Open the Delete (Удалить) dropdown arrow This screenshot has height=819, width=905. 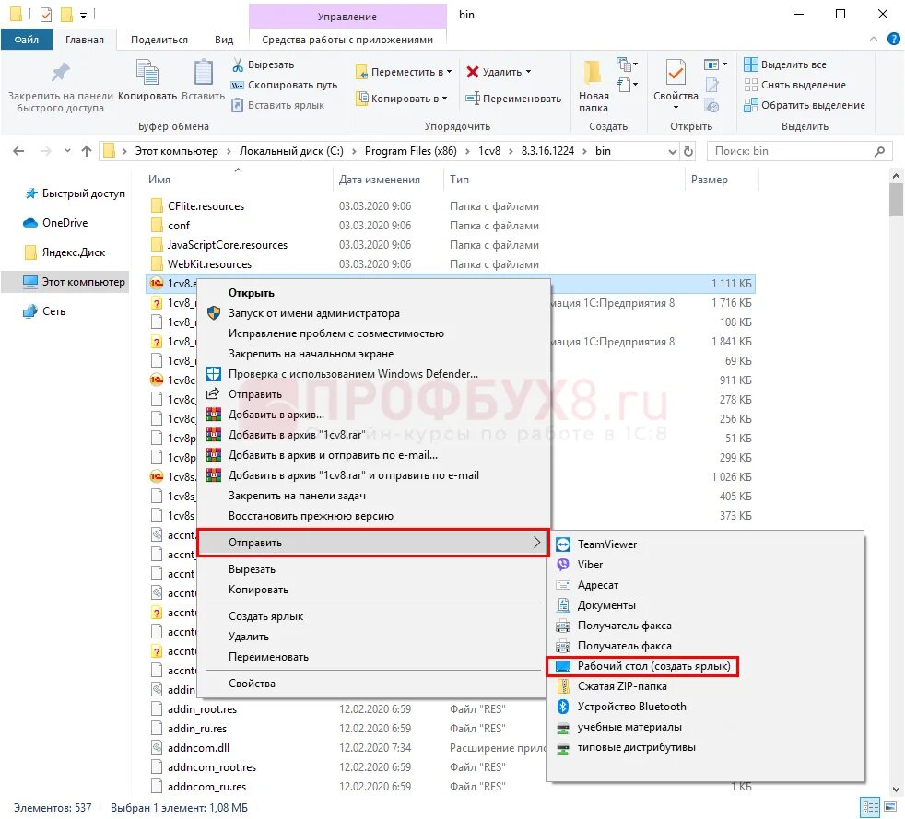[528, 72]
